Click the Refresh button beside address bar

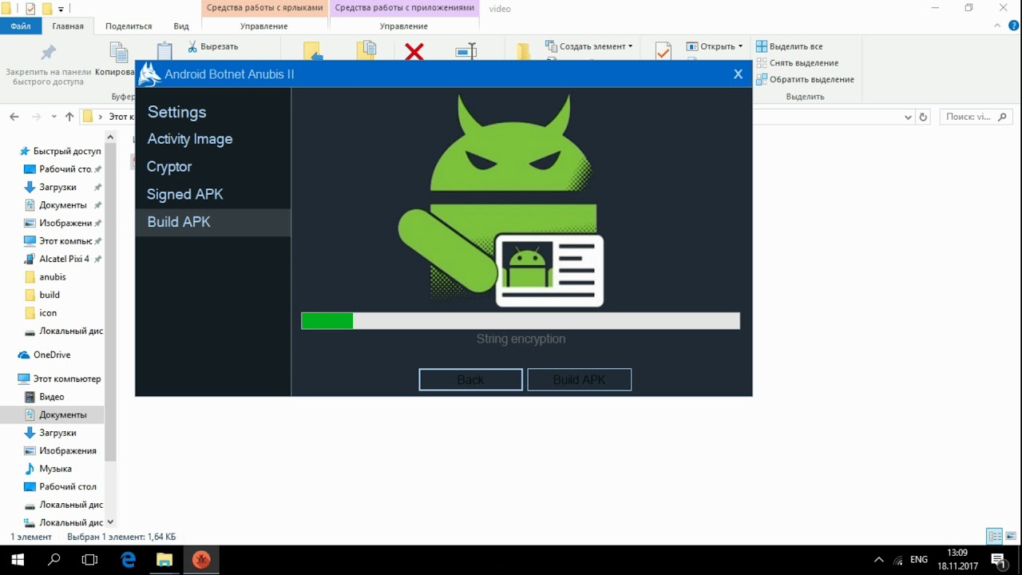923,117
